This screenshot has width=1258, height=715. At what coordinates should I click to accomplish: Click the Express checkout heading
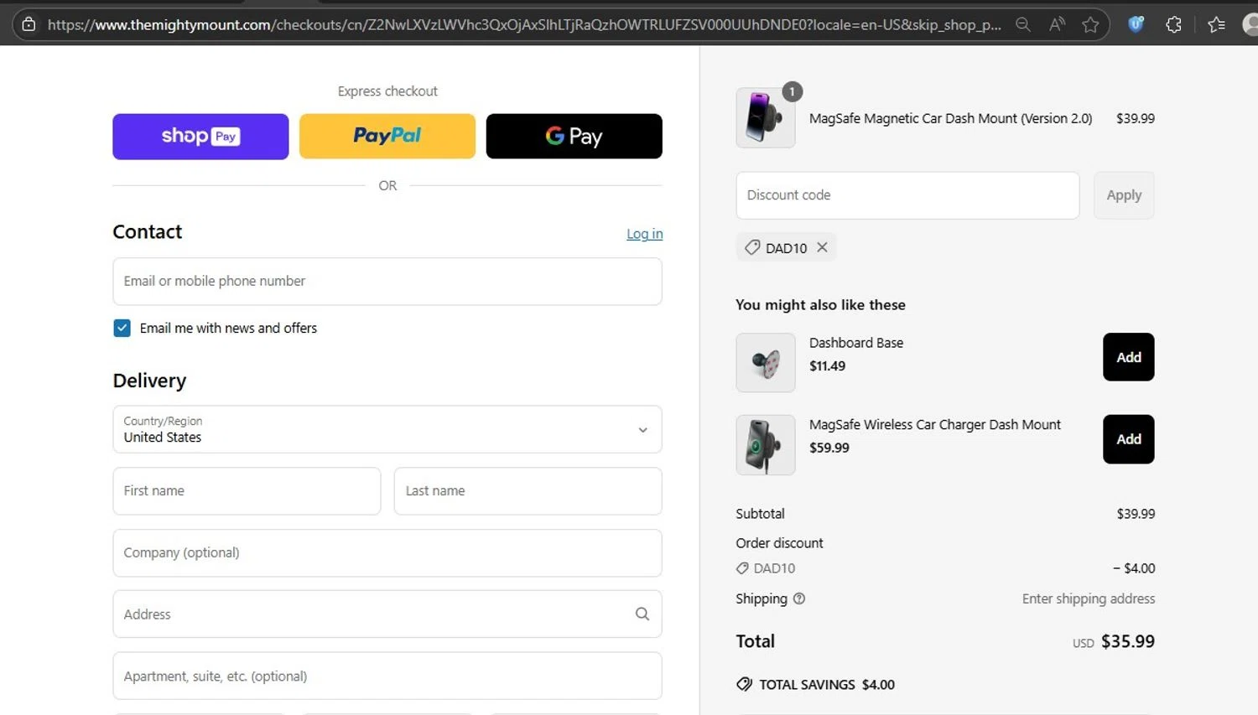[x=387, y=91]
